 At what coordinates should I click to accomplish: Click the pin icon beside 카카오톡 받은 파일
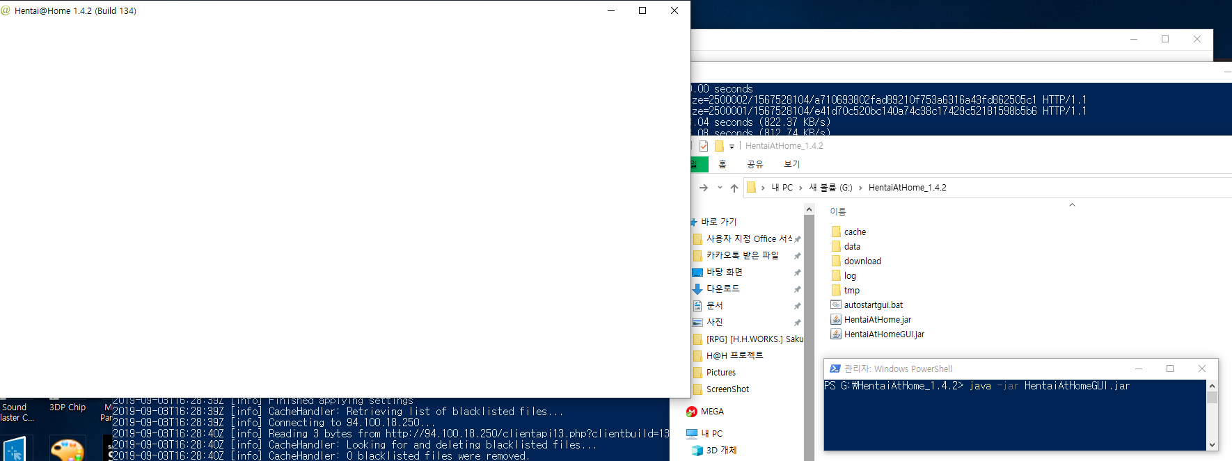[797, 256]
